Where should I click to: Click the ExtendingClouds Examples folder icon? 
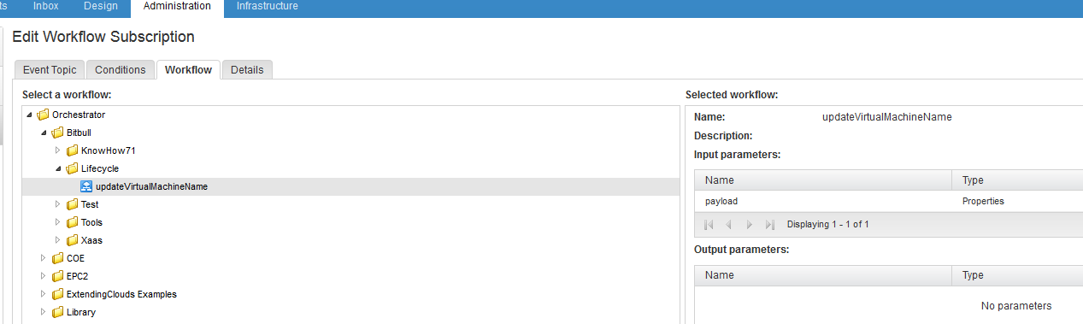click(57, 294)
